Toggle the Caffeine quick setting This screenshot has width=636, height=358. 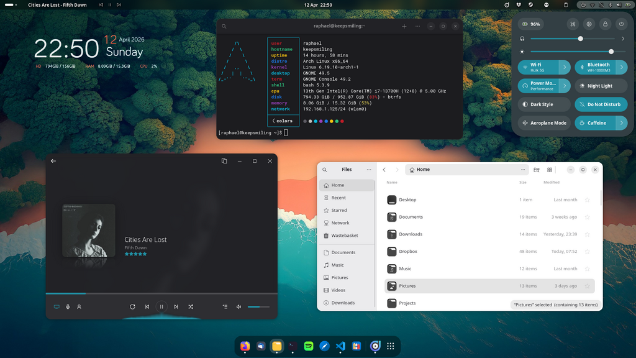click(x=596, y=123)
